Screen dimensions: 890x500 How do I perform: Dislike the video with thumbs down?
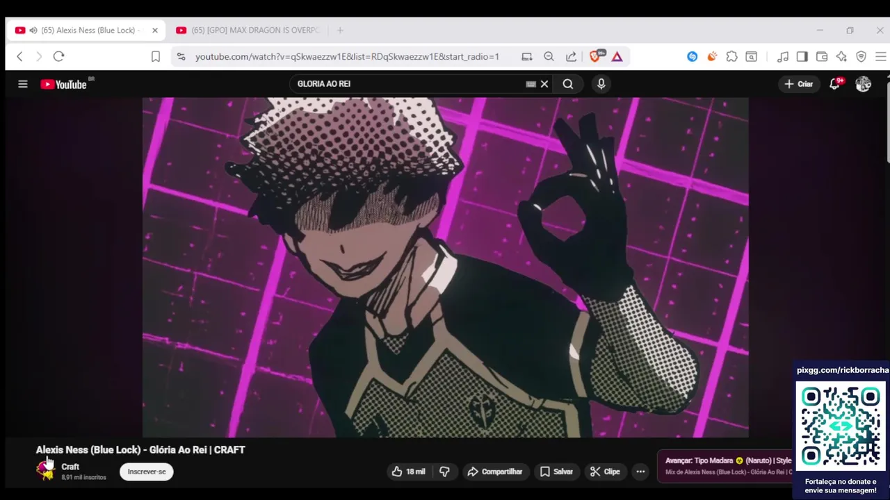click(x=444, y=472)
